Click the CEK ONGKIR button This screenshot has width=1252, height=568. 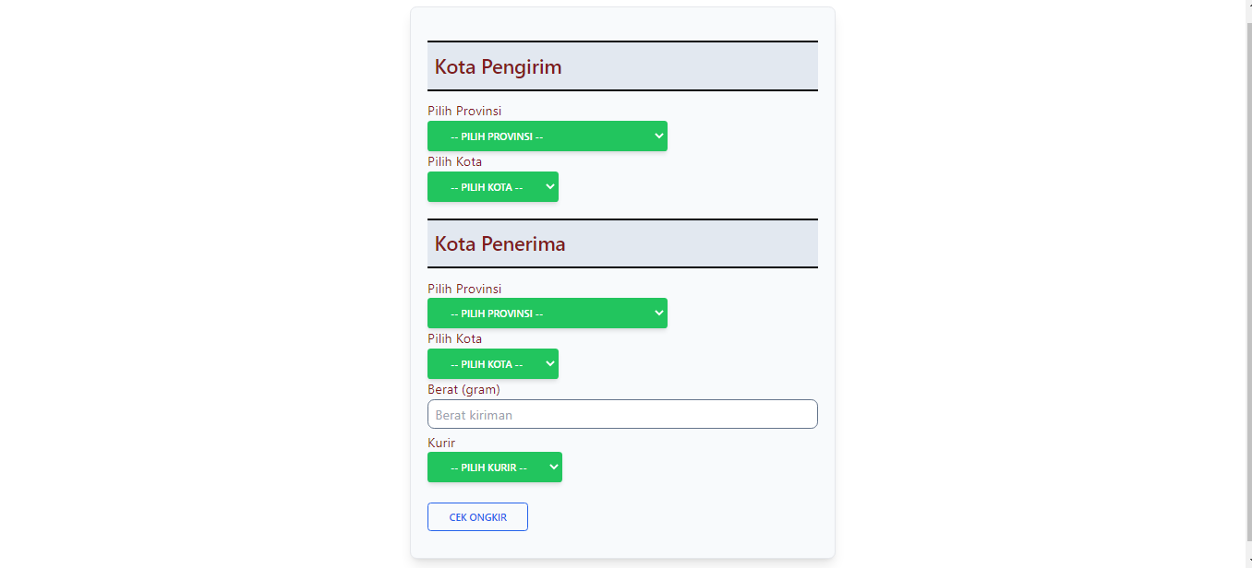(477, 516)
